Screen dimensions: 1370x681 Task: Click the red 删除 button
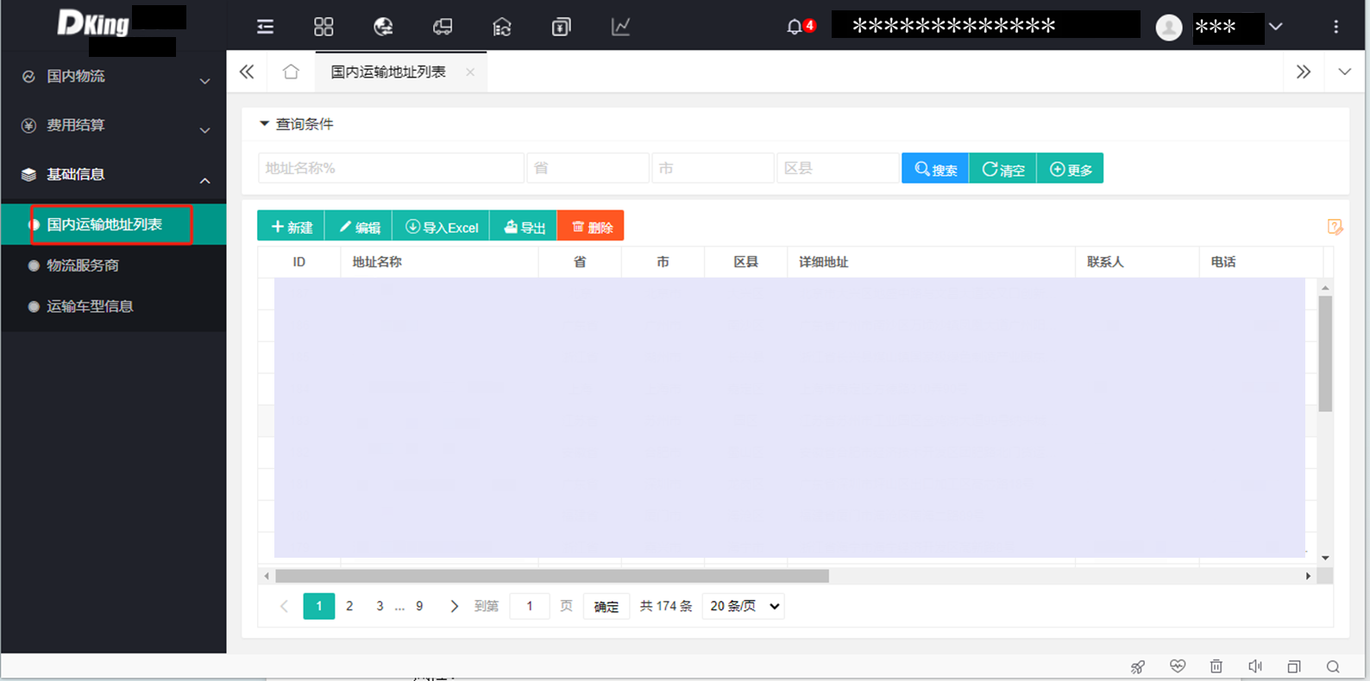[591, 227]
